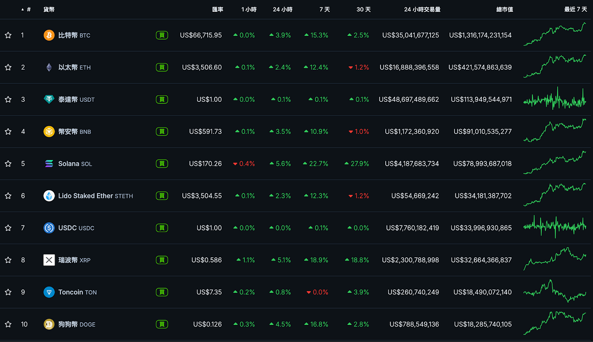Toggle star for Lido Staked Ether
The width and height of the screenshot is (593, 342).
[8, 196]
